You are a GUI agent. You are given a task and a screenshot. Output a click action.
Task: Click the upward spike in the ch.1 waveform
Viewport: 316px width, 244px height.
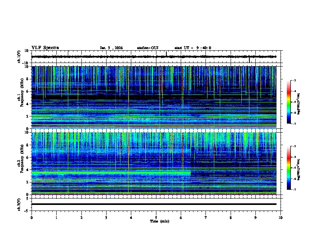pos(166,53)
